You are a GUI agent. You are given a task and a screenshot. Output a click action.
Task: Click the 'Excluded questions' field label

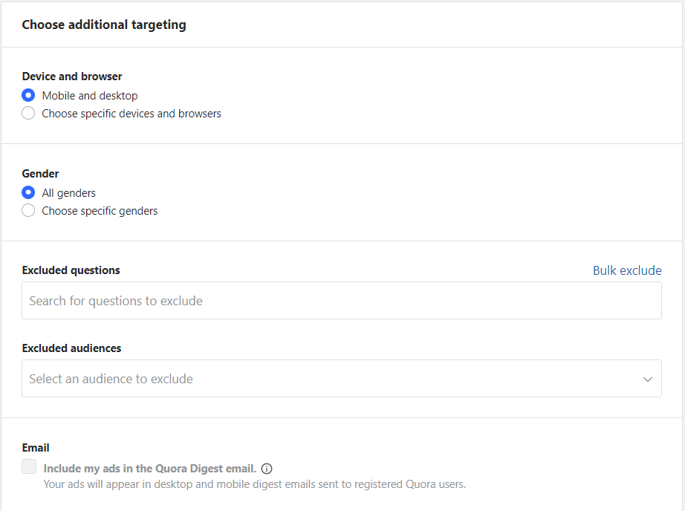pos(71,270)
